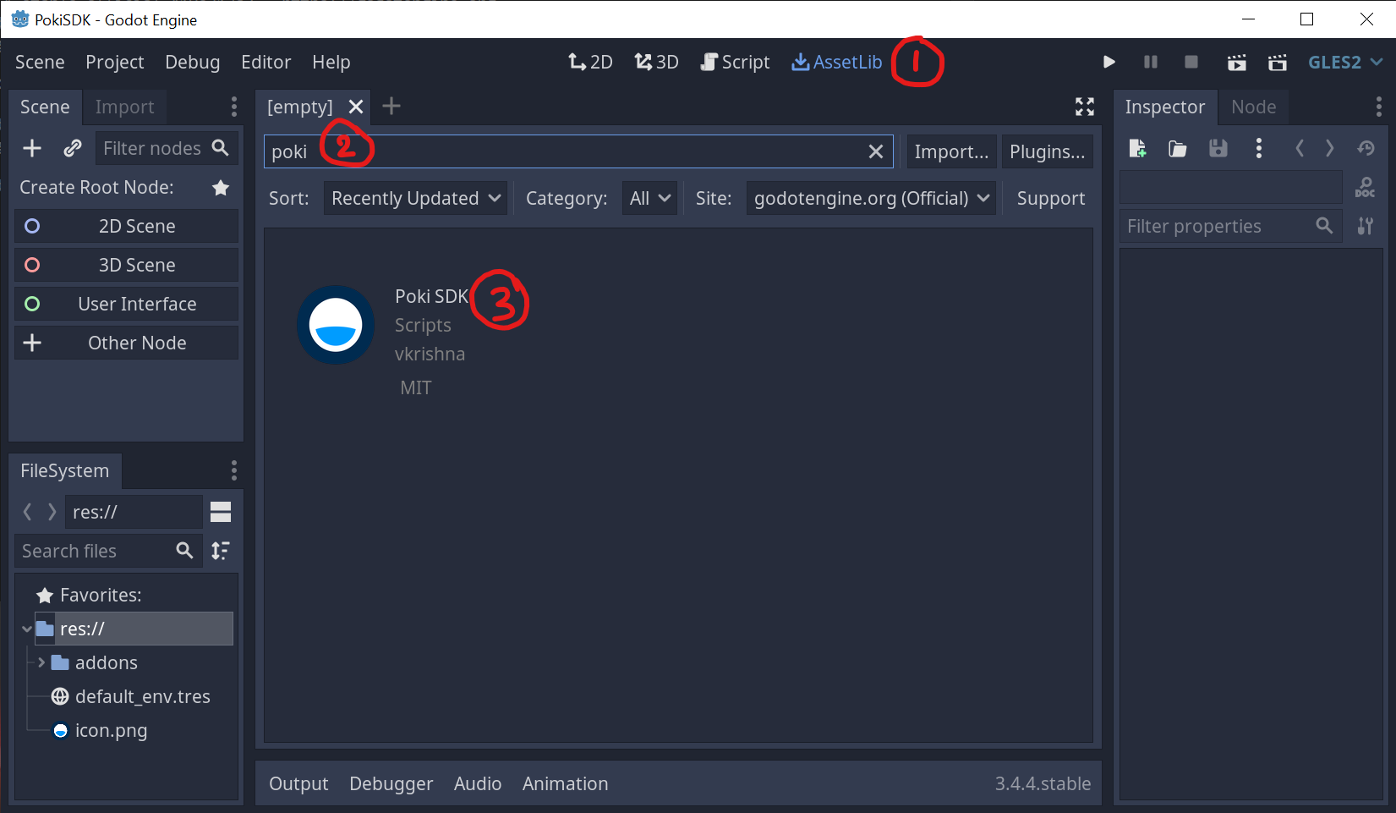Image resolution: width=1396 pixels, height=813 pixels.
Task: Open FileSystem dock options menu
Action: (234, 470)
